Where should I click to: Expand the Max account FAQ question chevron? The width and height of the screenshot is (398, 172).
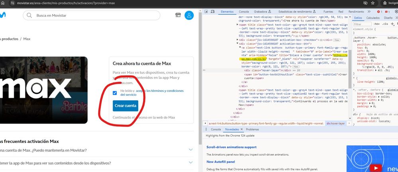pyautogui.click(x=191, y=150)
